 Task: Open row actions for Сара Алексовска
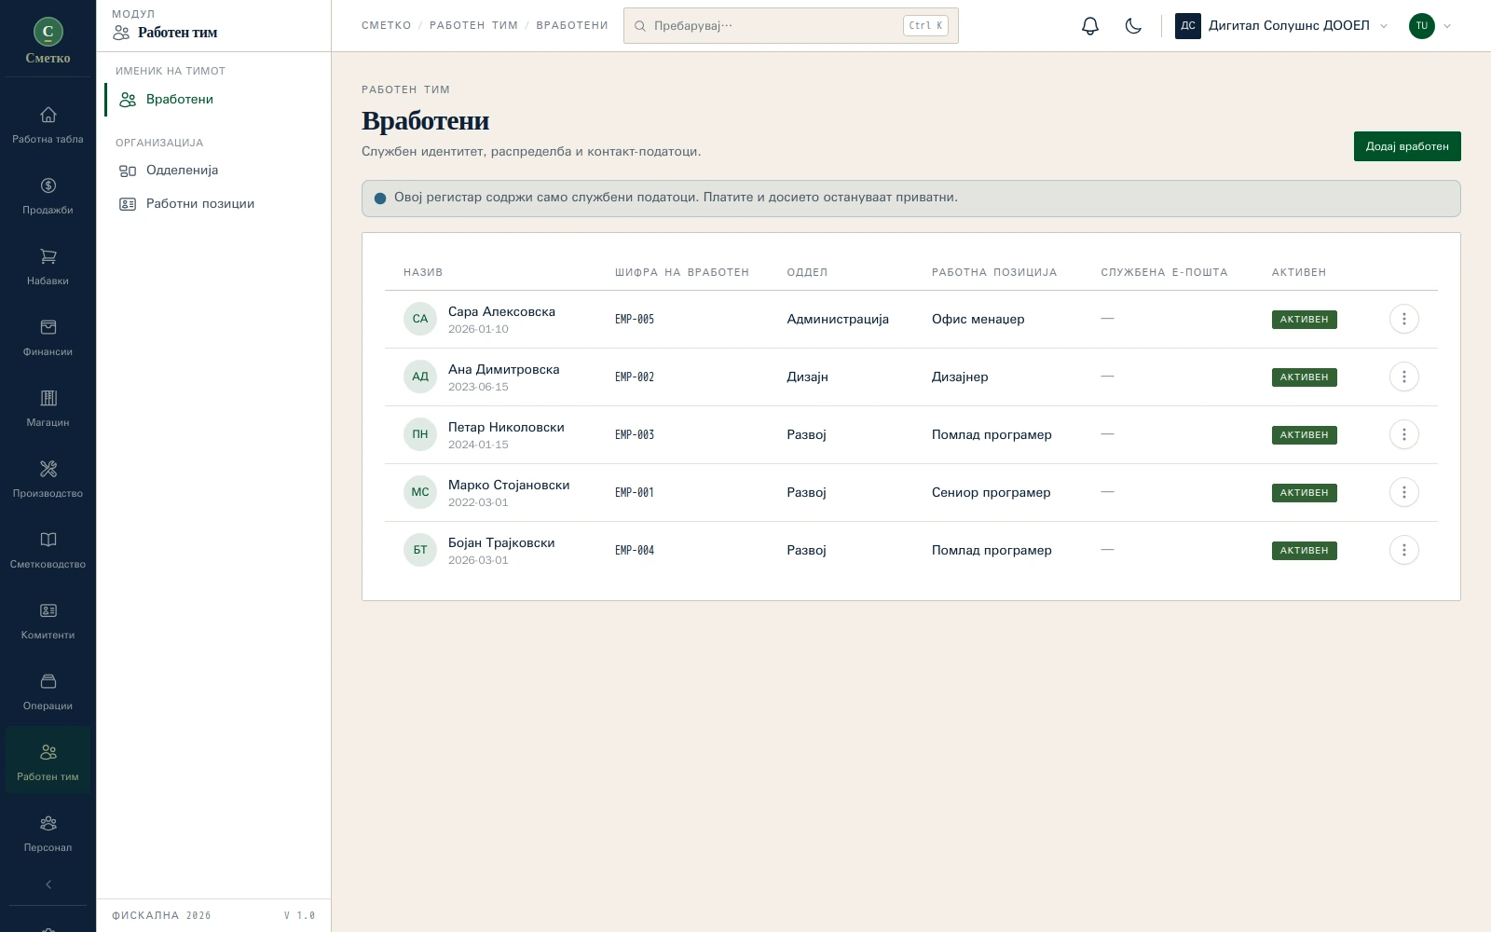1403,319
